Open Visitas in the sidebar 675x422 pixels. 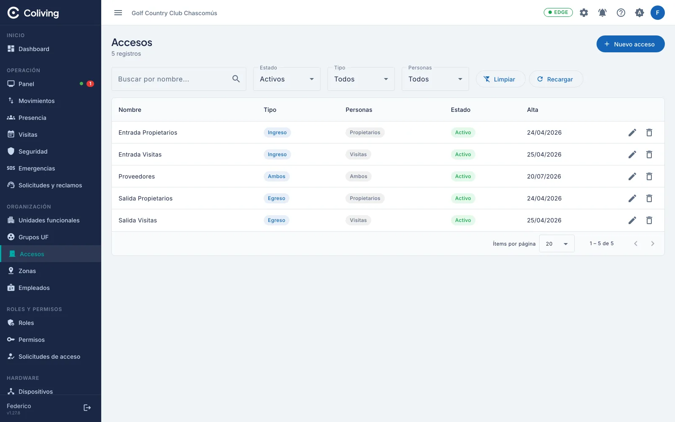pyautogui.click(x=51, y=135)
